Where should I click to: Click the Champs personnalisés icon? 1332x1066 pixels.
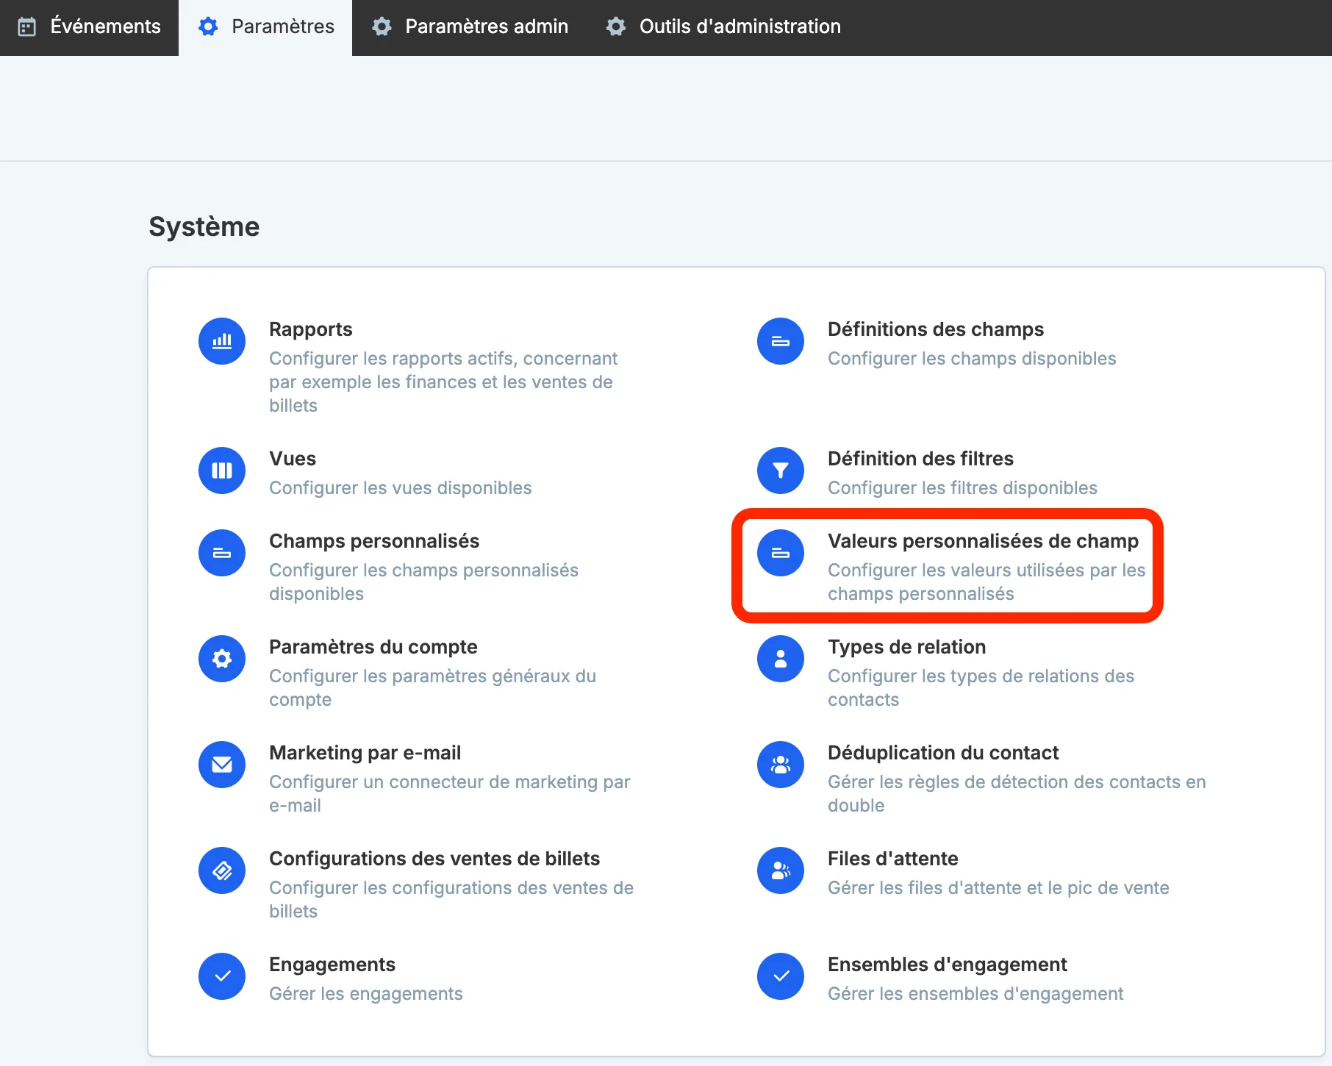[x=222, y=553]
